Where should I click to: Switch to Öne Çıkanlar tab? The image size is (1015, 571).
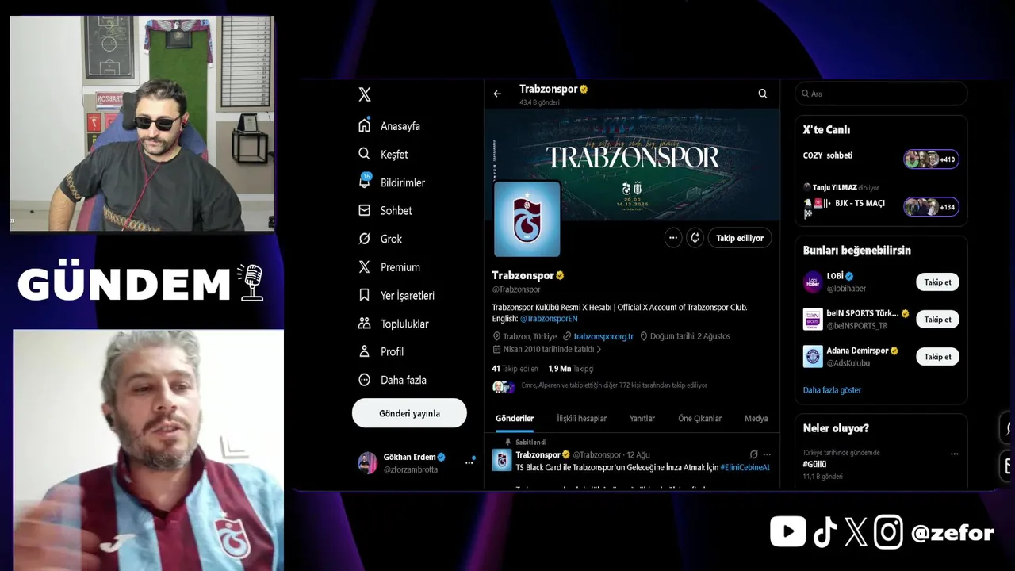(699, 419)
